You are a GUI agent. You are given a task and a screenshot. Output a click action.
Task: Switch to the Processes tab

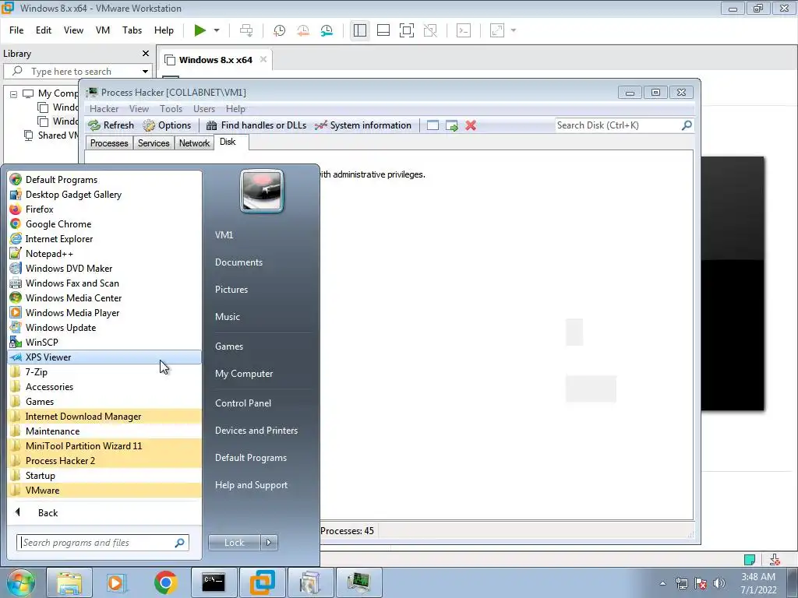click(x=109, y=143)
